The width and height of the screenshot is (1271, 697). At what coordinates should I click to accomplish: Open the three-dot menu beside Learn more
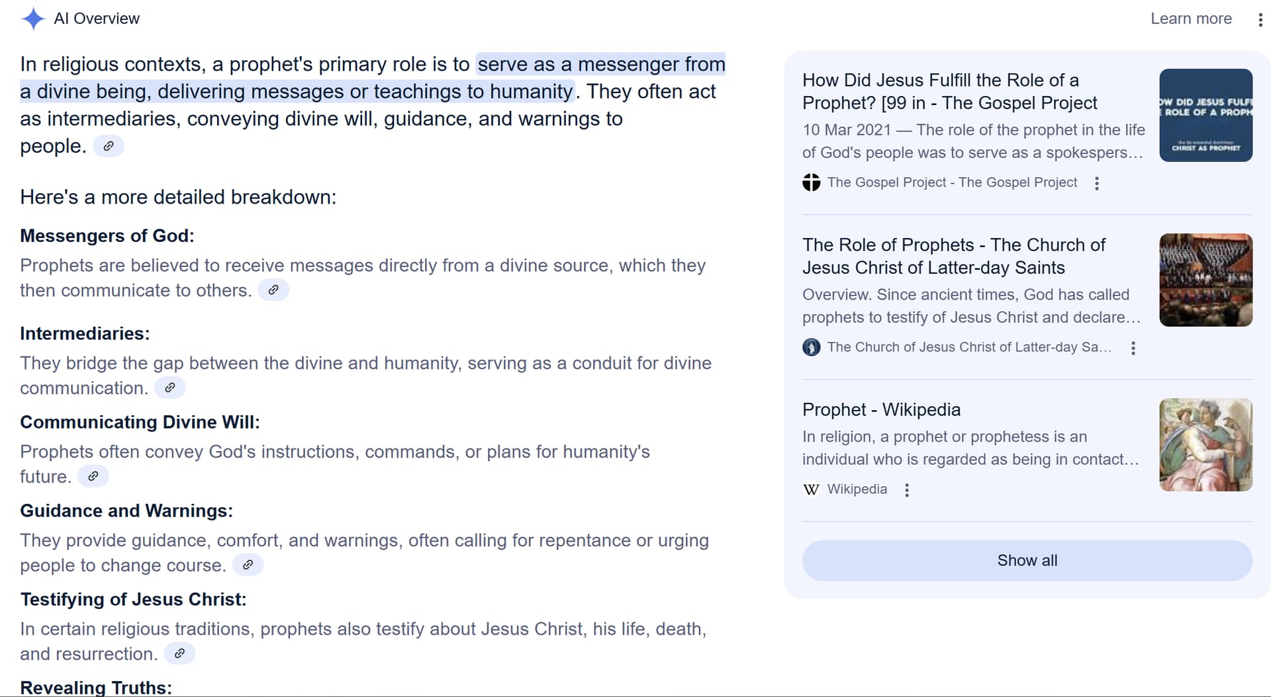click(x=1260, y=19)
